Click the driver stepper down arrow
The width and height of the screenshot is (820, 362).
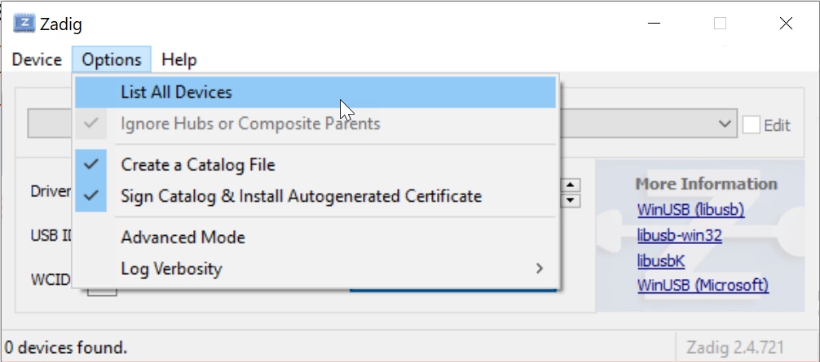[571, 199]
